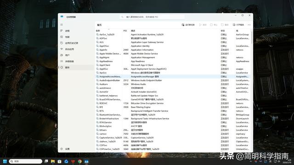
Task: Click the icon beside Audiosrv service
Action: click(97, 84)
